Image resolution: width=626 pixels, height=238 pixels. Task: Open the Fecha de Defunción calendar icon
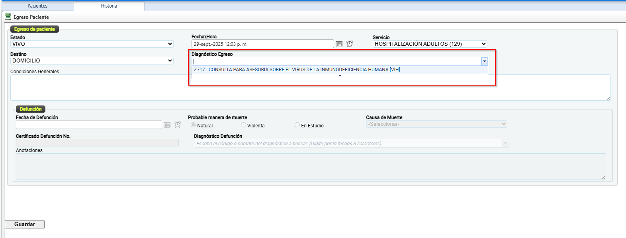tap(167, 125)
